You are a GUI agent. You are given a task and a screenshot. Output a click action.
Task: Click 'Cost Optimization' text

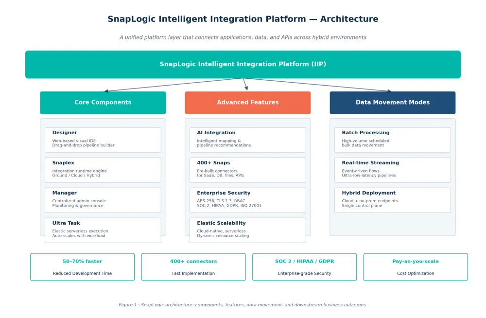(416, 273)
